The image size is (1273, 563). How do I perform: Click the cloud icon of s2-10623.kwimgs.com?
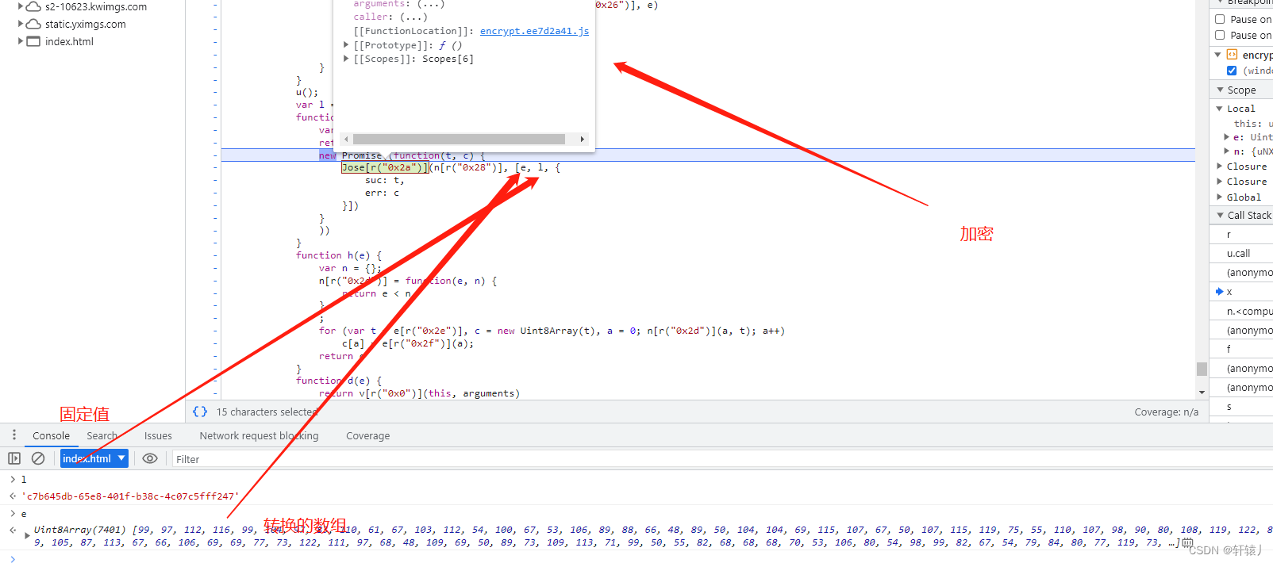click(33, 6)
